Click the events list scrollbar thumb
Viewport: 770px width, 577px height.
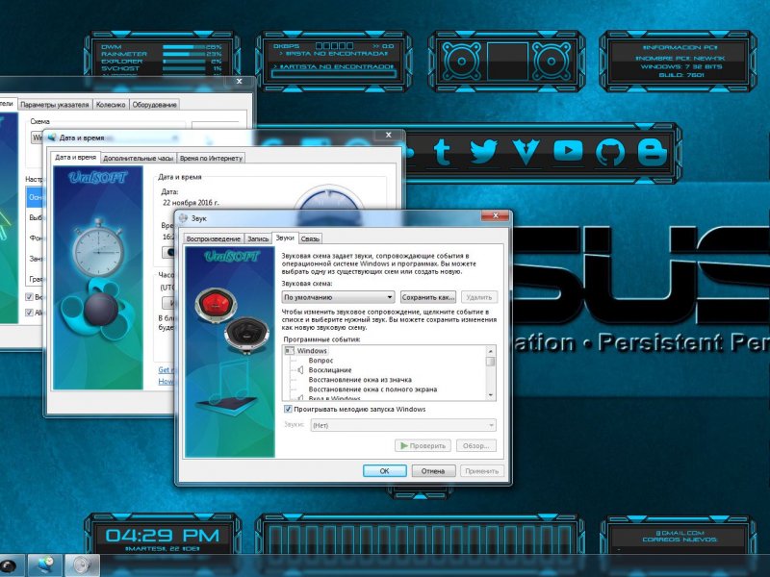pos(490,362)
